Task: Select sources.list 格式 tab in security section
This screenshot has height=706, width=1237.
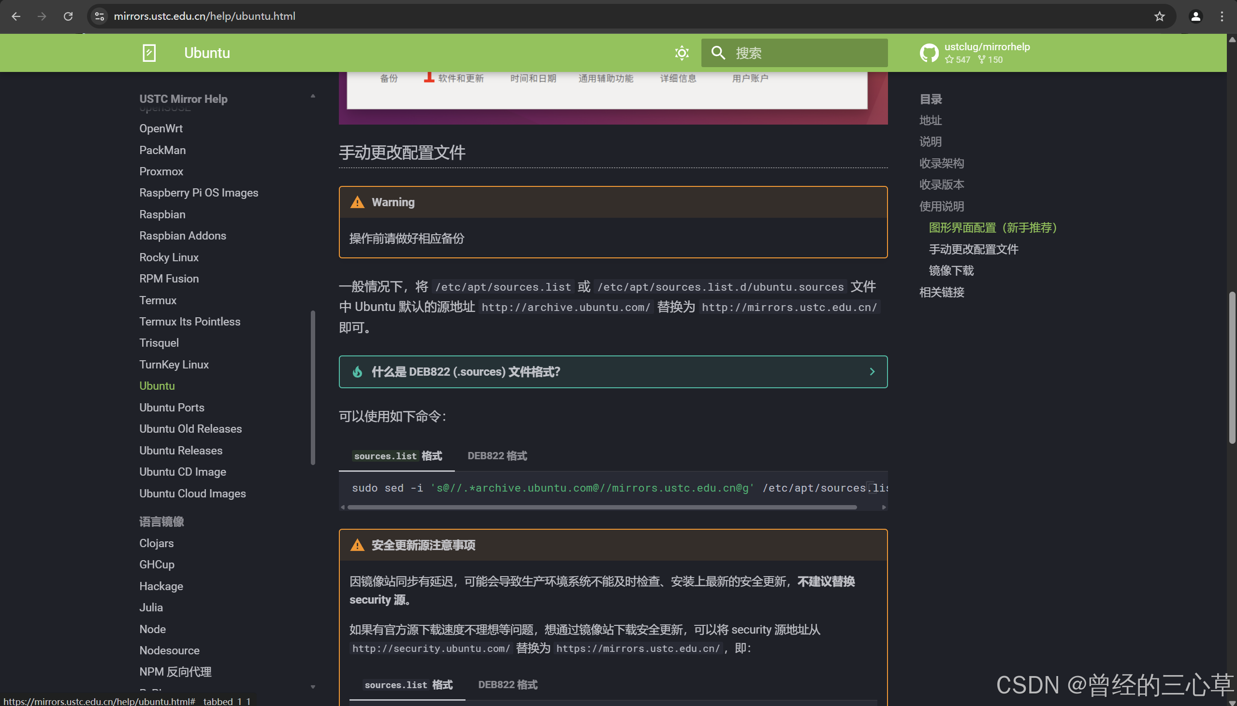Action: (x=407, y=684)
